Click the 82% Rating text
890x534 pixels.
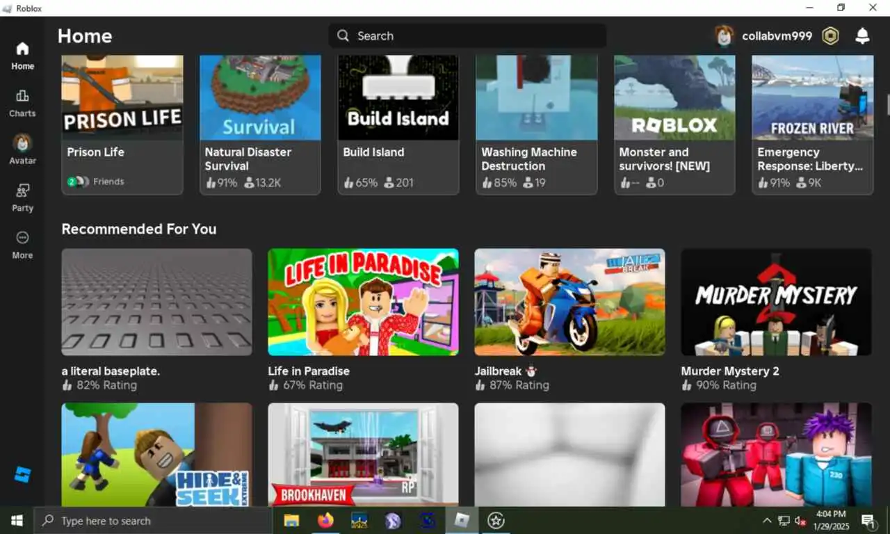[106, 385]
